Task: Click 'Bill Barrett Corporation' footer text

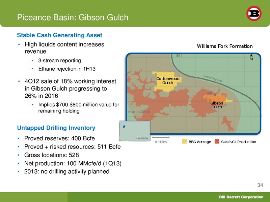Action: [241, 197]
